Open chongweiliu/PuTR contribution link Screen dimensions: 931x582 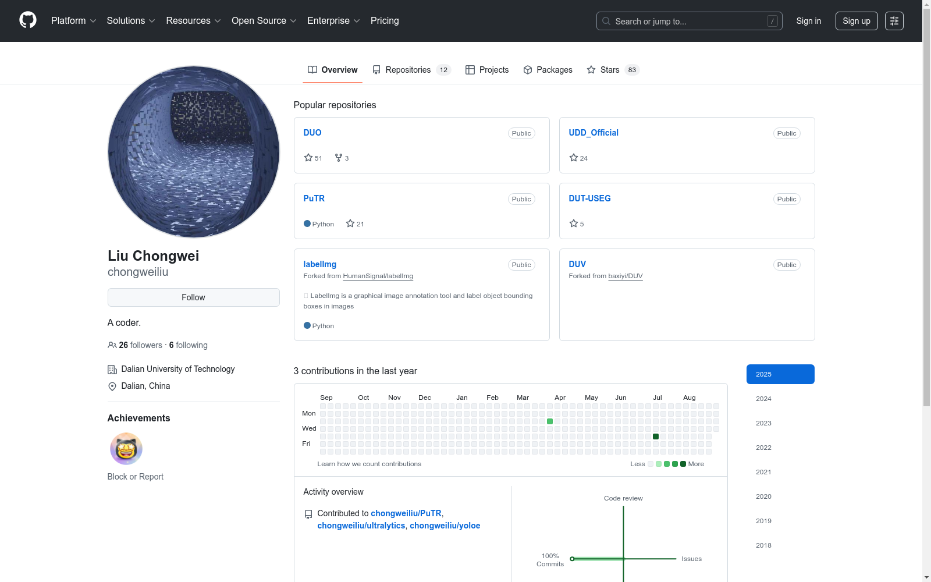(x=406, y=513)
